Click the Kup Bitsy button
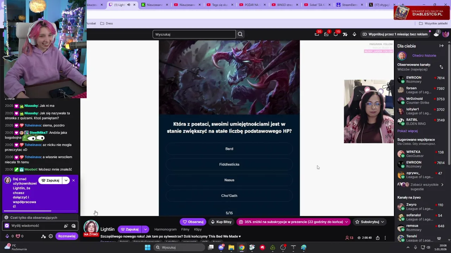The image size is (451, 253). [221, 222]
